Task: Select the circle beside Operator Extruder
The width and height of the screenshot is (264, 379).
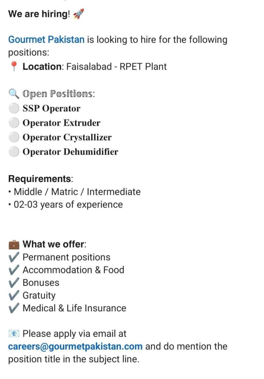Action: 14,123
